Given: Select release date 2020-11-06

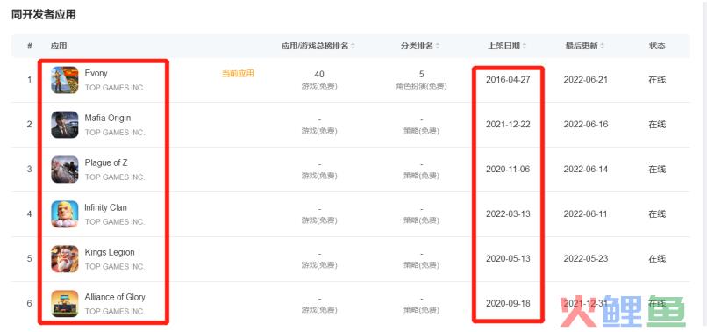Looking at the screenshot, I should point(508,169).
